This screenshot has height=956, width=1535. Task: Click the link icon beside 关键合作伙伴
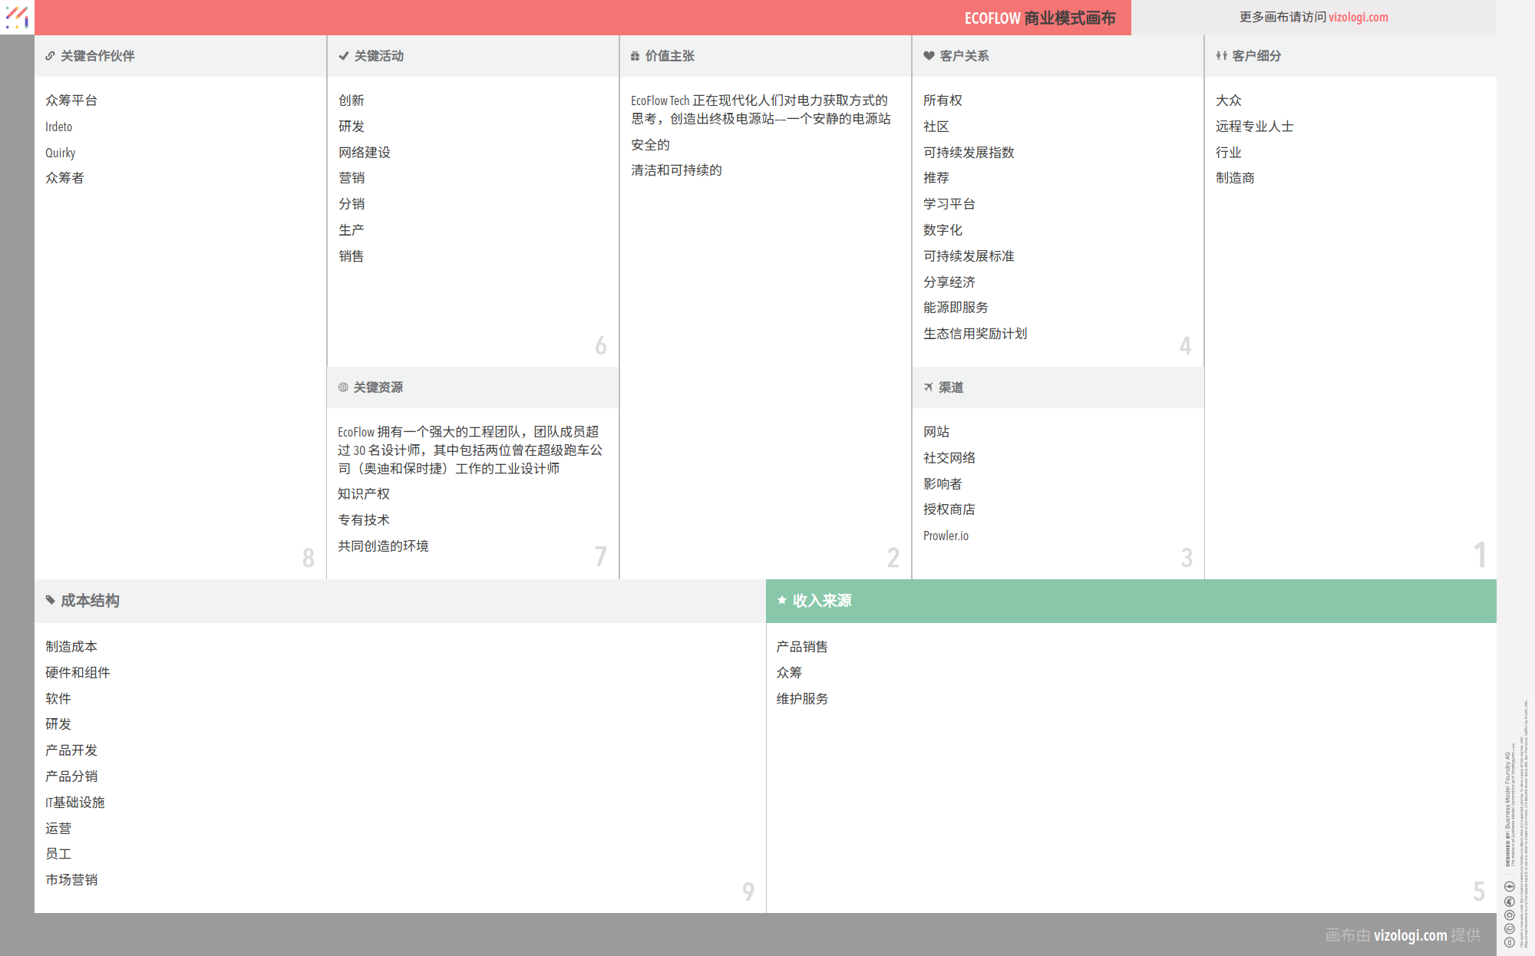[50, 56]
